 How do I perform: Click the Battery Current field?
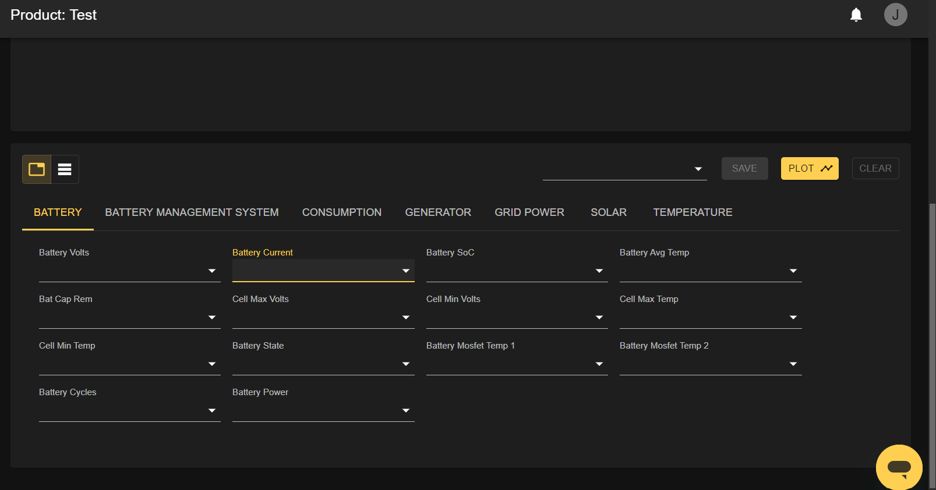tap(323, 271)
